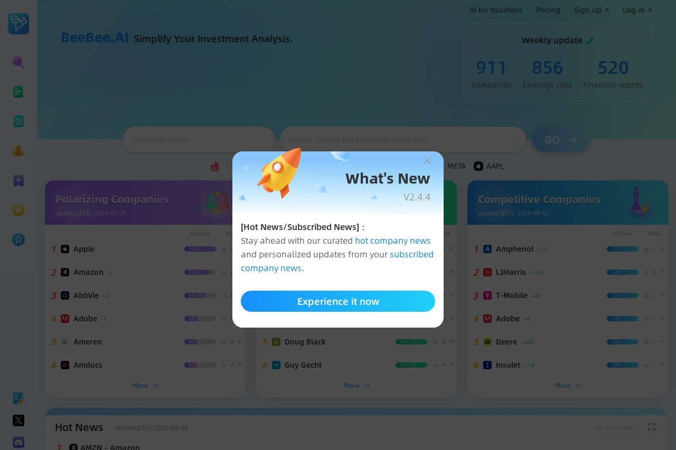Click the BeeBee.AI bee logo in sidebar

coord(18,24)
